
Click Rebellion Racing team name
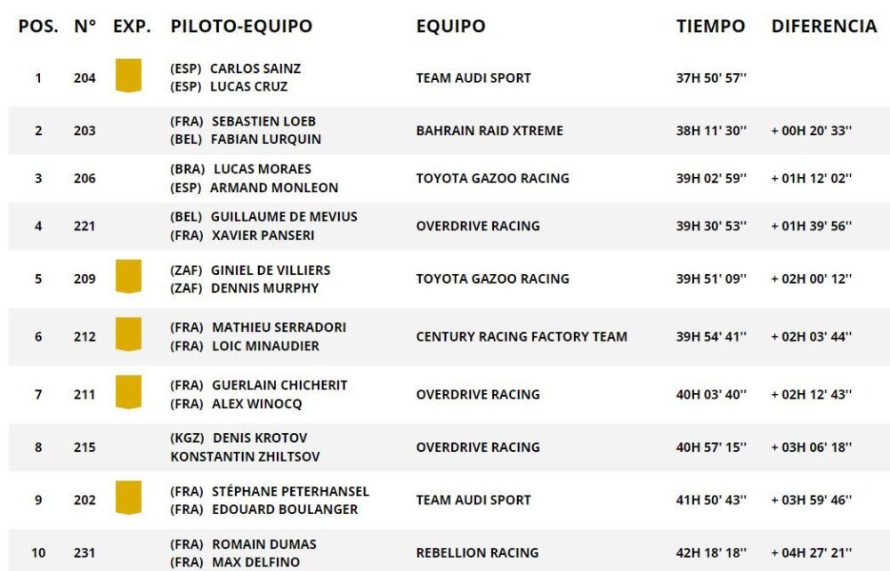[477, 553]
